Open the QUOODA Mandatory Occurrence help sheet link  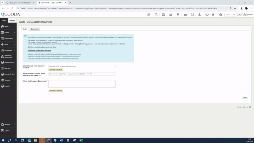42,47
